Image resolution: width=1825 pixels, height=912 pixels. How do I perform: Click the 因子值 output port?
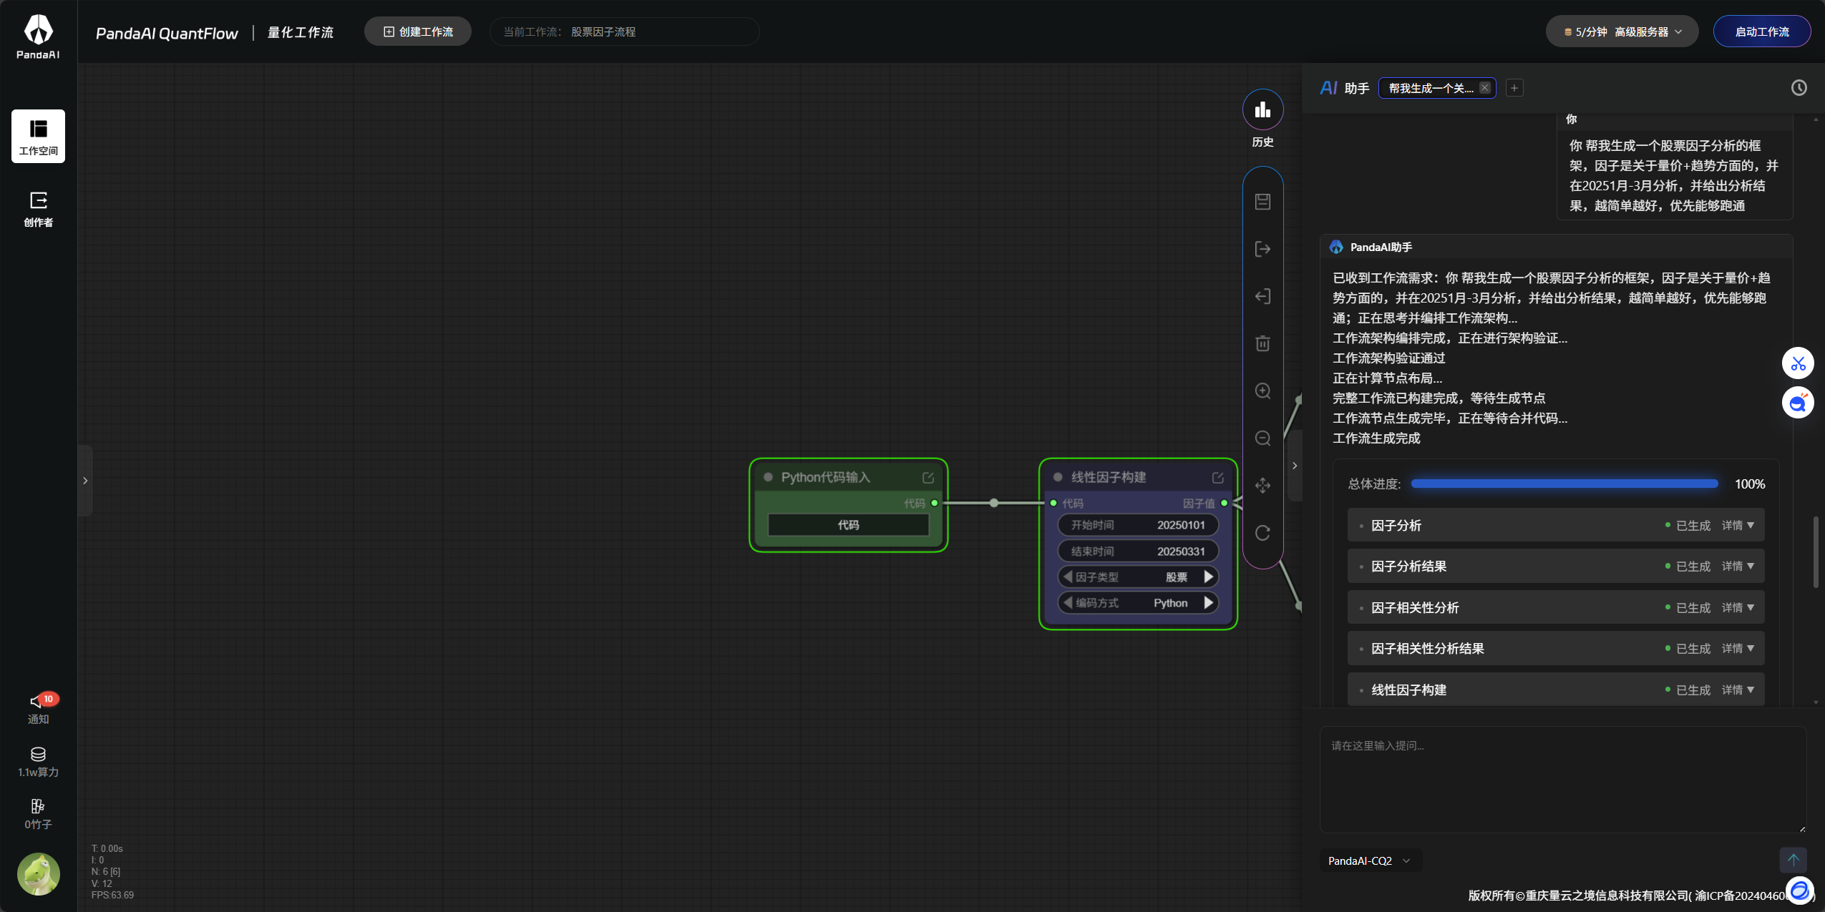pos(1225,503)
